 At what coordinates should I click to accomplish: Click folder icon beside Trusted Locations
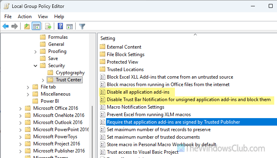point(102,69)
